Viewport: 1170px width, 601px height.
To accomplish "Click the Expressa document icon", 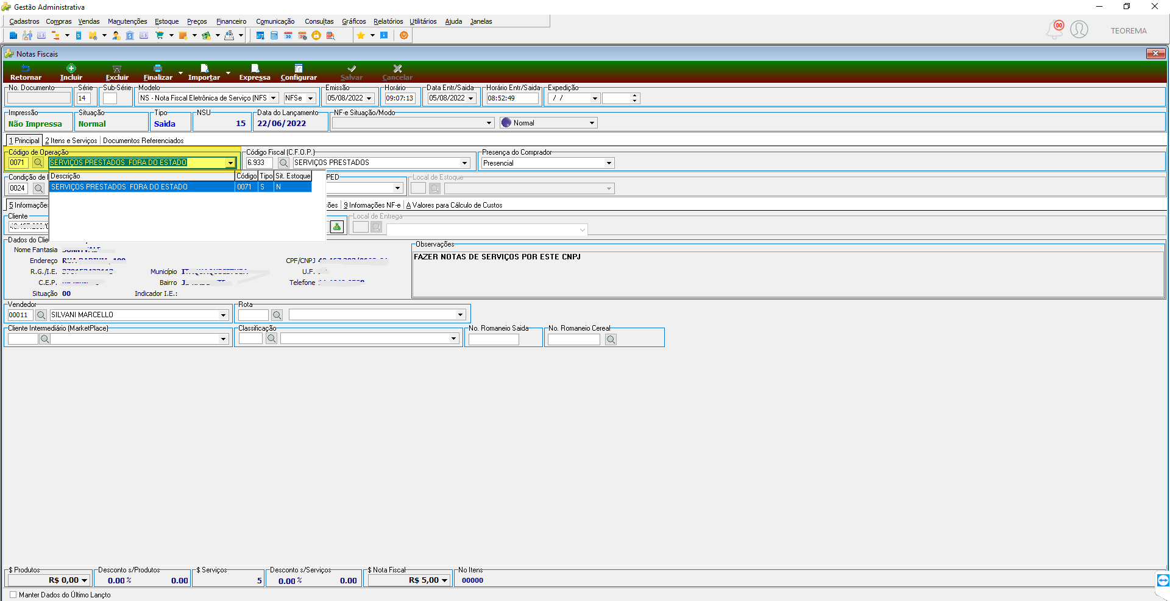I will (x=255, y=68).
